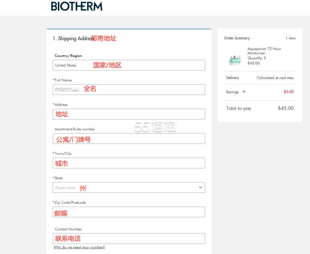Click the Country/Region field
The width and height of the screenshot is (310, 254).
pos(129,65)
